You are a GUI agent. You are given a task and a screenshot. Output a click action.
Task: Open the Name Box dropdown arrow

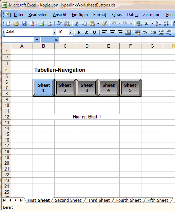click(x=37, y=40)
